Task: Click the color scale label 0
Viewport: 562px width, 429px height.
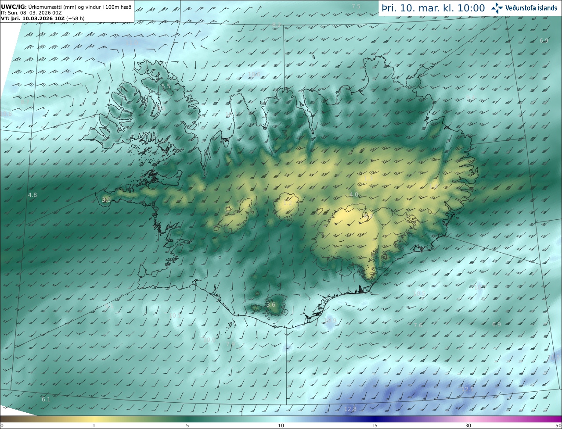Action: (x=2, y=425)
